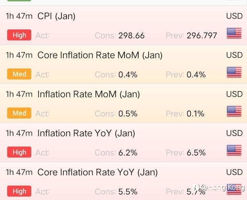Open Inflation Rate MoM (Jan) event
The height and width of the screenshot is (200, 247).
coord(123,103)
